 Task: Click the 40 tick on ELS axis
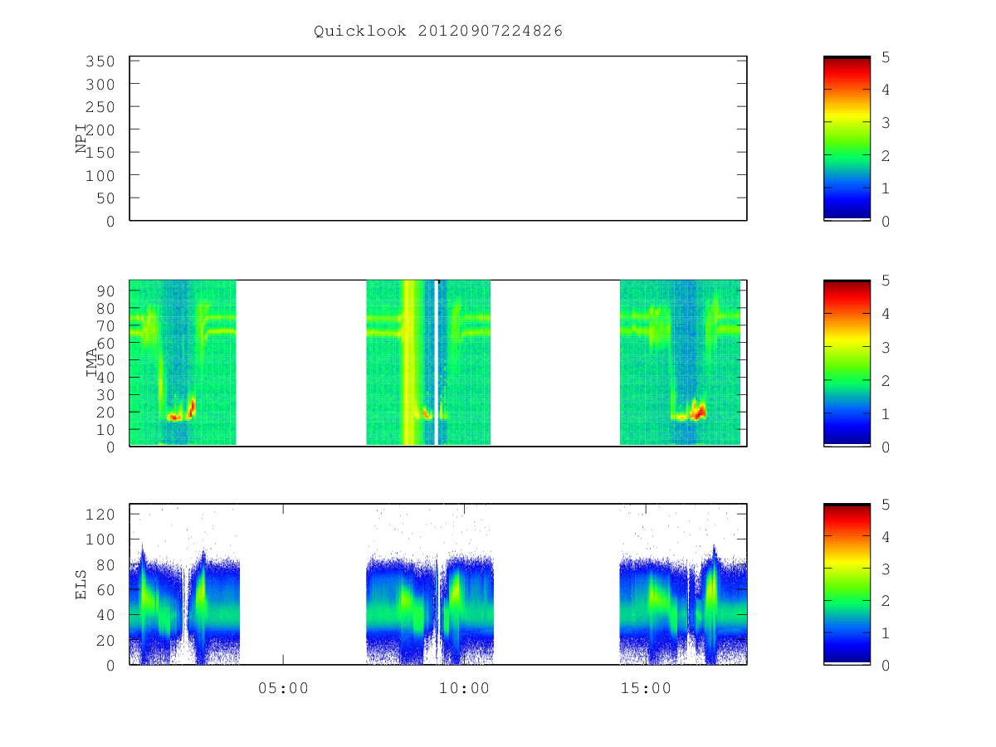coord(104,615)
